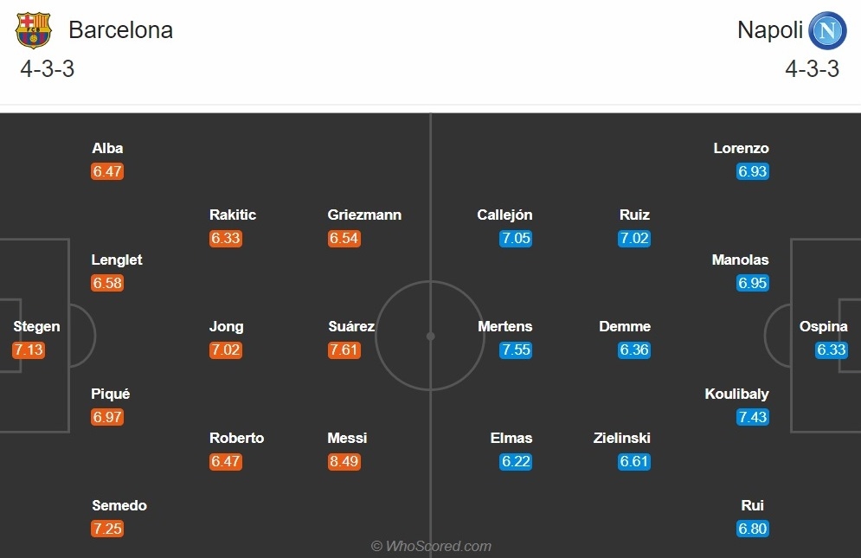This screenshot has width=861, height=558.
Task: Click the WhoScored.com watermark
Action: [x=431, y=546]
